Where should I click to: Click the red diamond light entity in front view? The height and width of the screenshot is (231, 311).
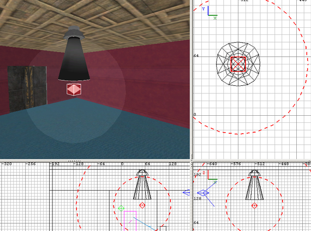[x=142, y=205]
